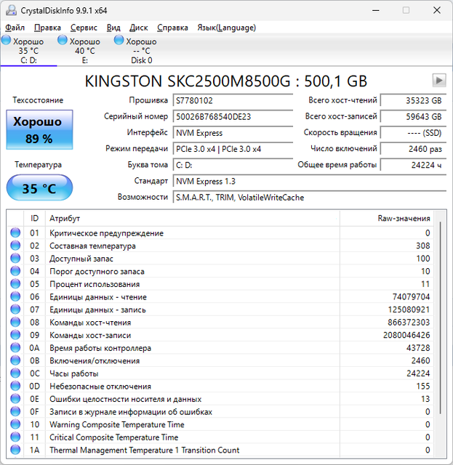The image size is (453, 465).
Task: Click the transfer mode field PCIe 3.0 x4
Action: (x=233, y=149)
